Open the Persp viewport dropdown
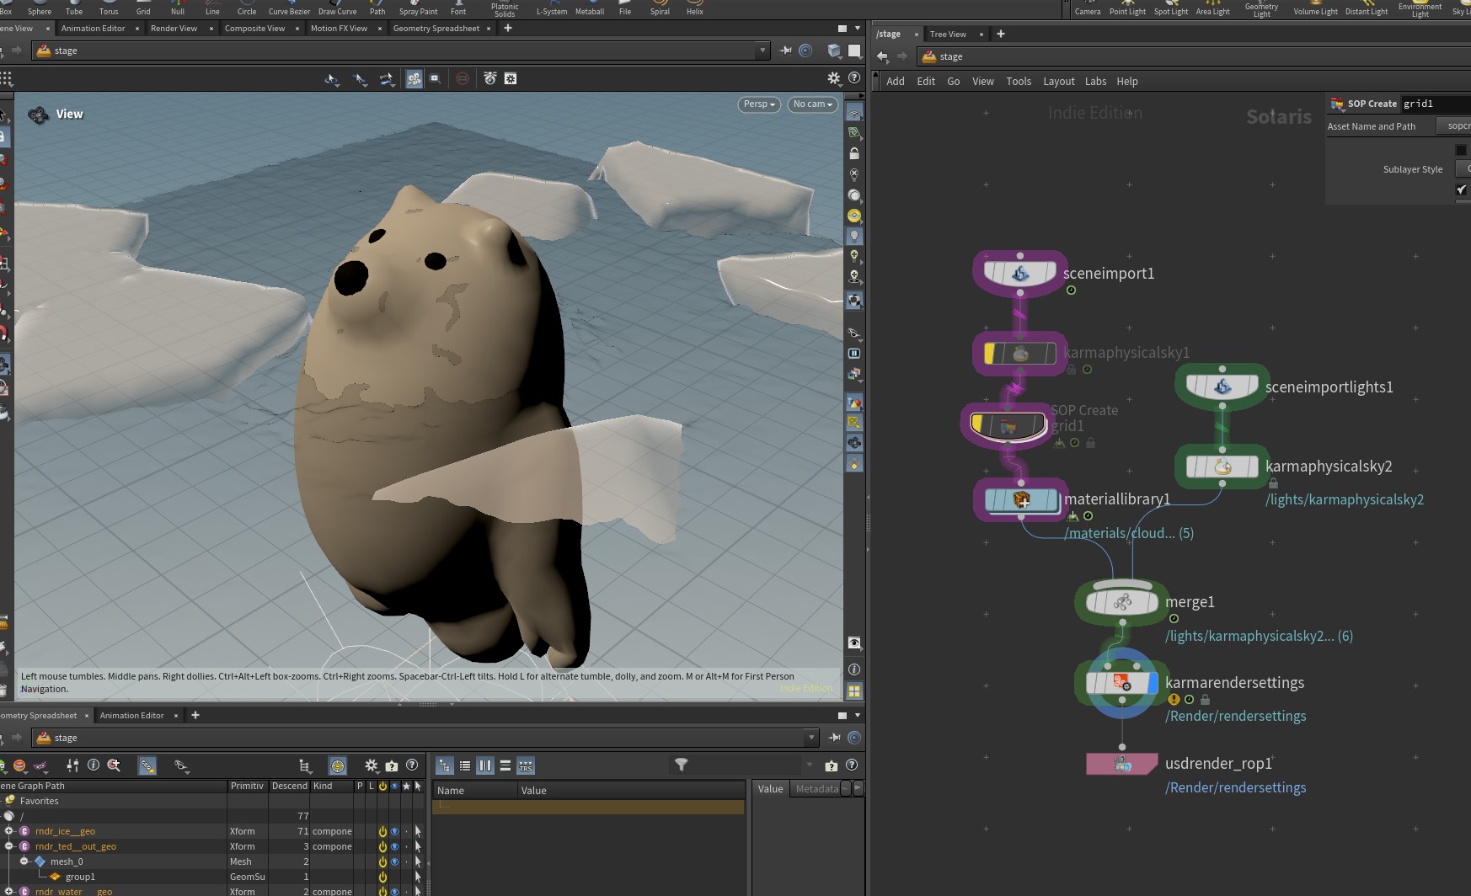The height and width of the screenshot is (896, 1471). click(x=759, y=104)
